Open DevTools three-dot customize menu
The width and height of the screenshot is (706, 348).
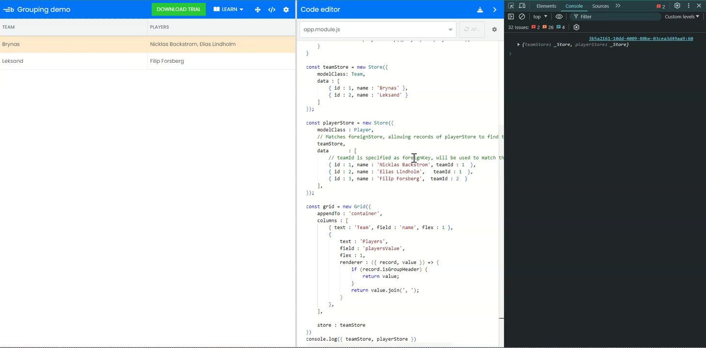pyautogui.click(x=689, y=6)
